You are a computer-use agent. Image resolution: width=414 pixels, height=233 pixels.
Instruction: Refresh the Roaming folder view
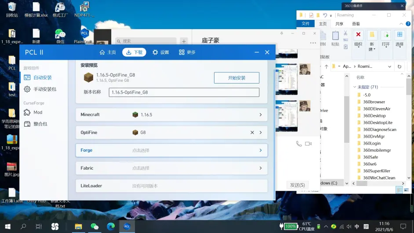pos(399,66)
